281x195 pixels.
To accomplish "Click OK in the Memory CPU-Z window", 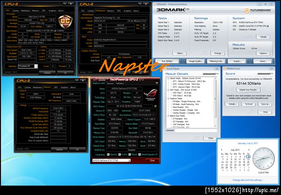I will coord(77,150).
